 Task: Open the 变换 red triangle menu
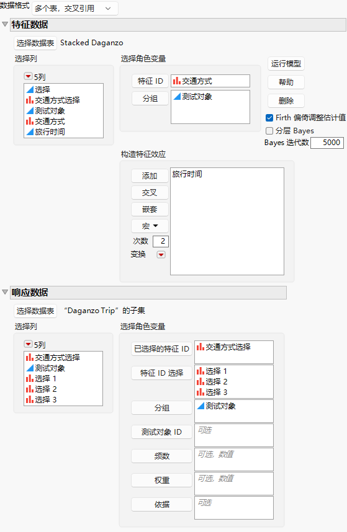click(x=161, y=254)
